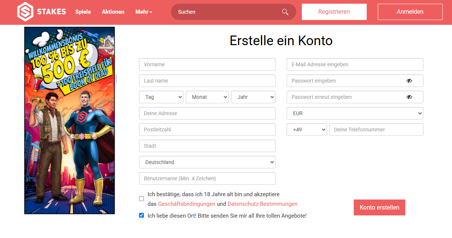Click the Erstelle ein Konto heading

point(281,40)
